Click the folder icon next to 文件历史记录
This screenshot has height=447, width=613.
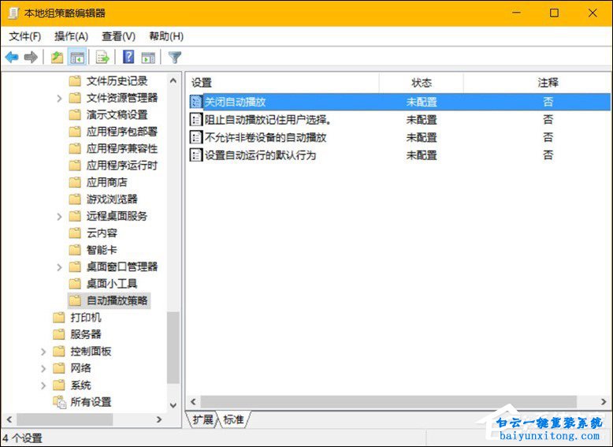[75, 81]
